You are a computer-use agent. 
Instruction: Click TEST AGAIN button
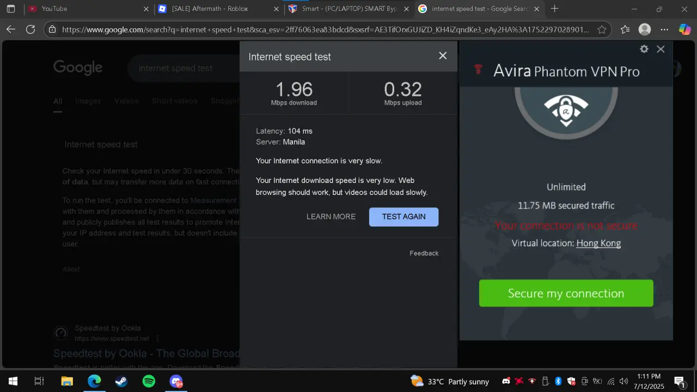click(x=403, y=217)
